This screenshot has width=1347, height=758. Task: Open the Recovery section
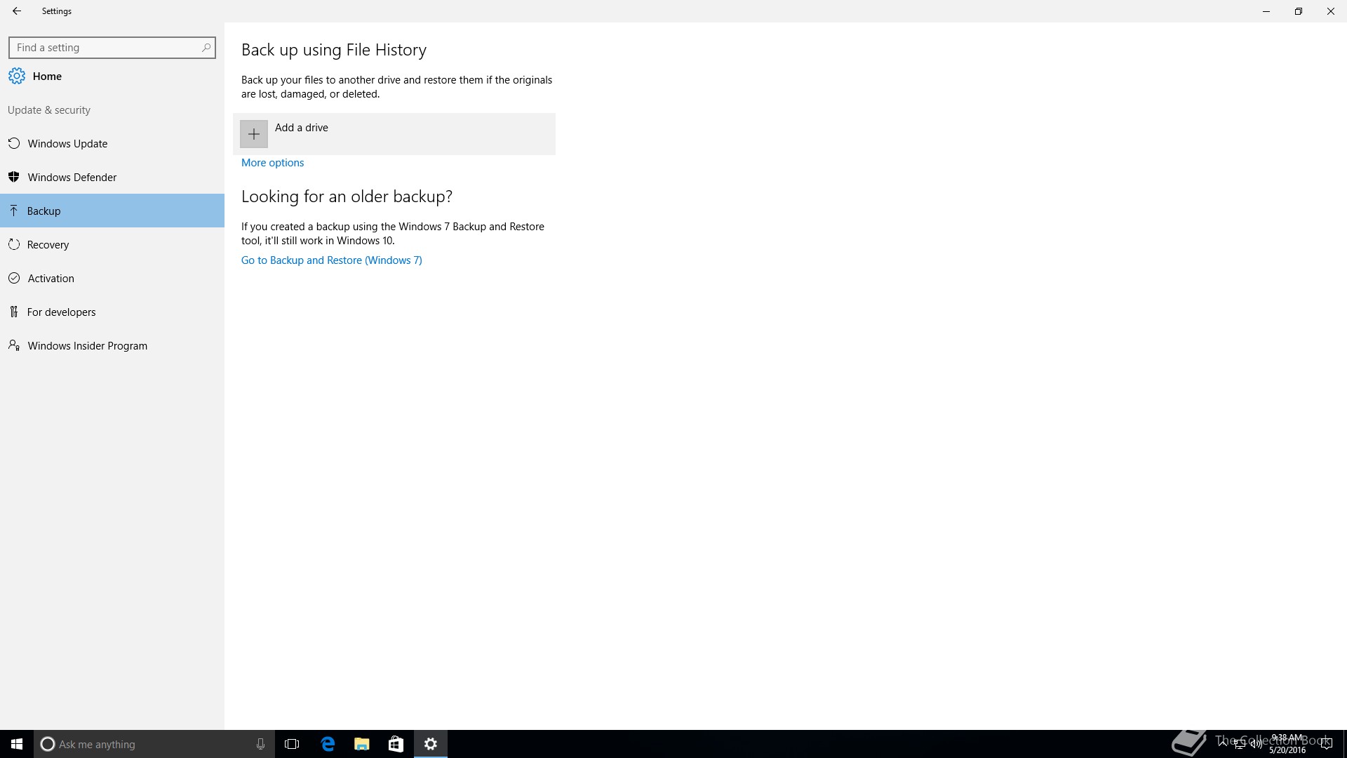point(112,244)
